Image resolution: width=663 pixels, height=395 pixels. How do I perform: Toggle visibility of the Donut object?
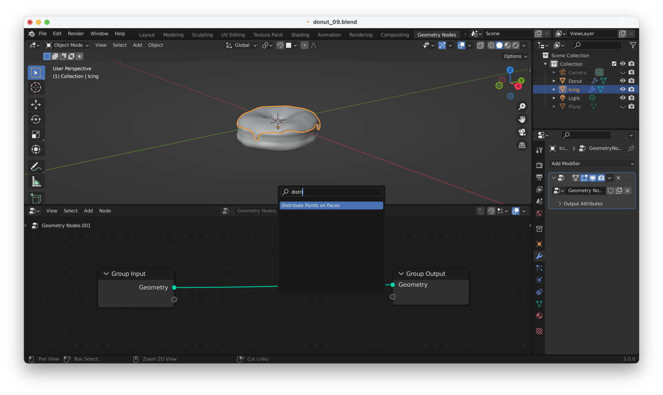coord(622,81)
